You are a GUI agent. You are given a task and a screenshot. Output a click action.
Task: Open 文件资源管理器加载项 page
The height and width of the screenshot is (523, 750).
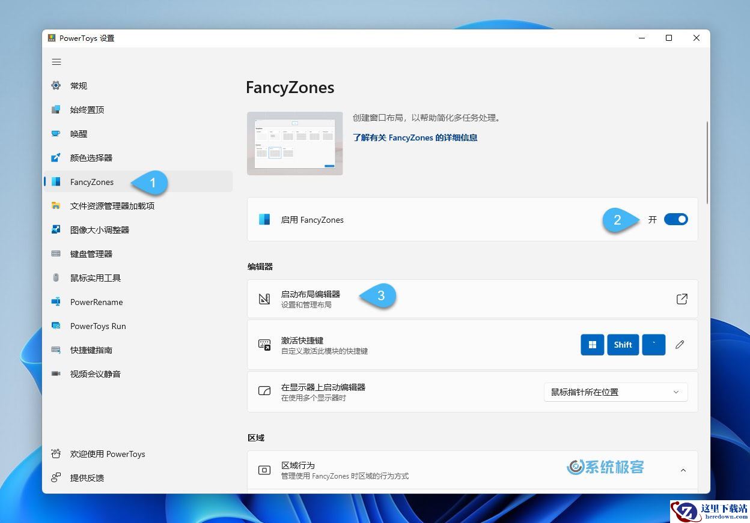[x=138, y=205]
